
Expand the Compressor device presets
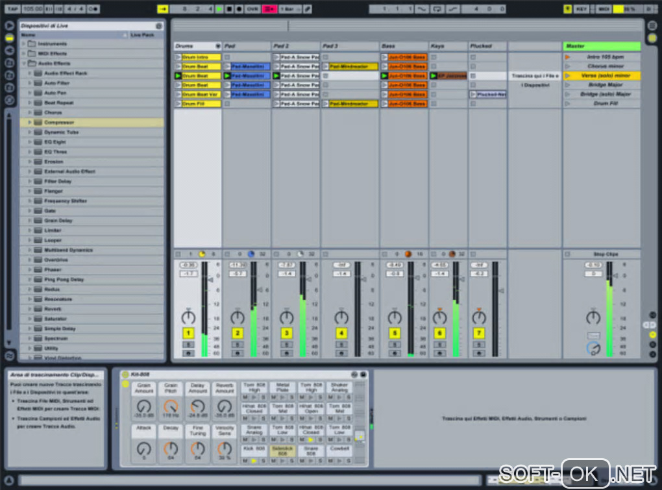(x=30, y=123)
